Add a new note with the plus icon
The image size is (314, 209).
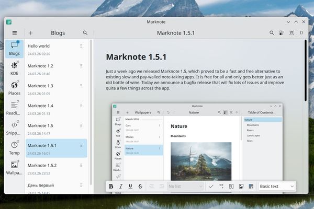click(30, 33)
